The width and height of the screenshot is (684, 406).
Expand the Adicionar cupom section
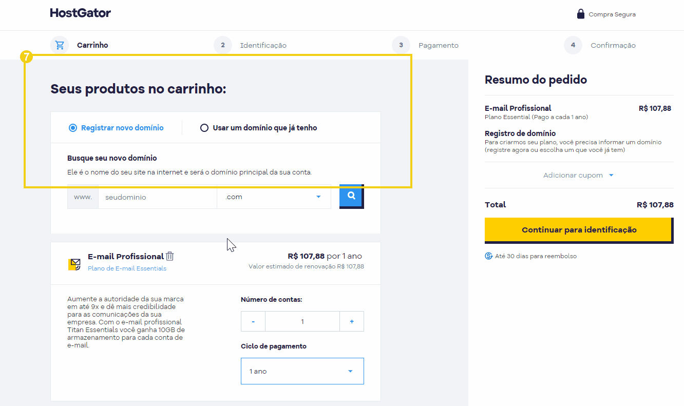click(x=579, y=176)
